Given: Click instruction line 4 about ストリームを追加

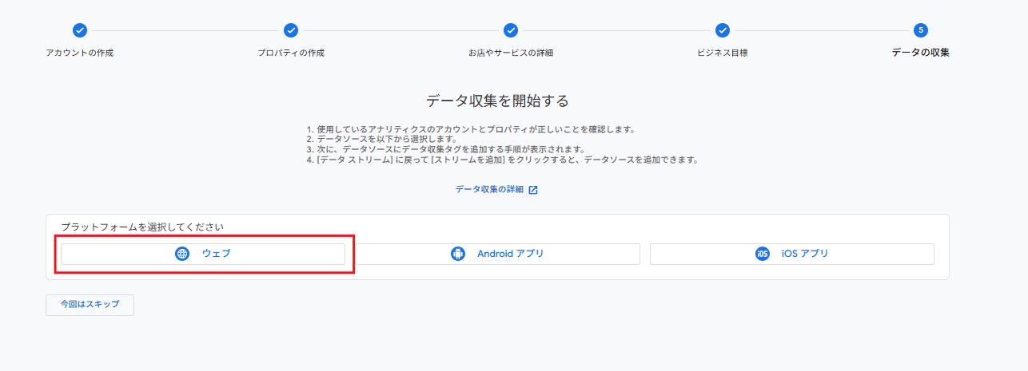Looking at the screenshot, I should click(x=503, y=160).
